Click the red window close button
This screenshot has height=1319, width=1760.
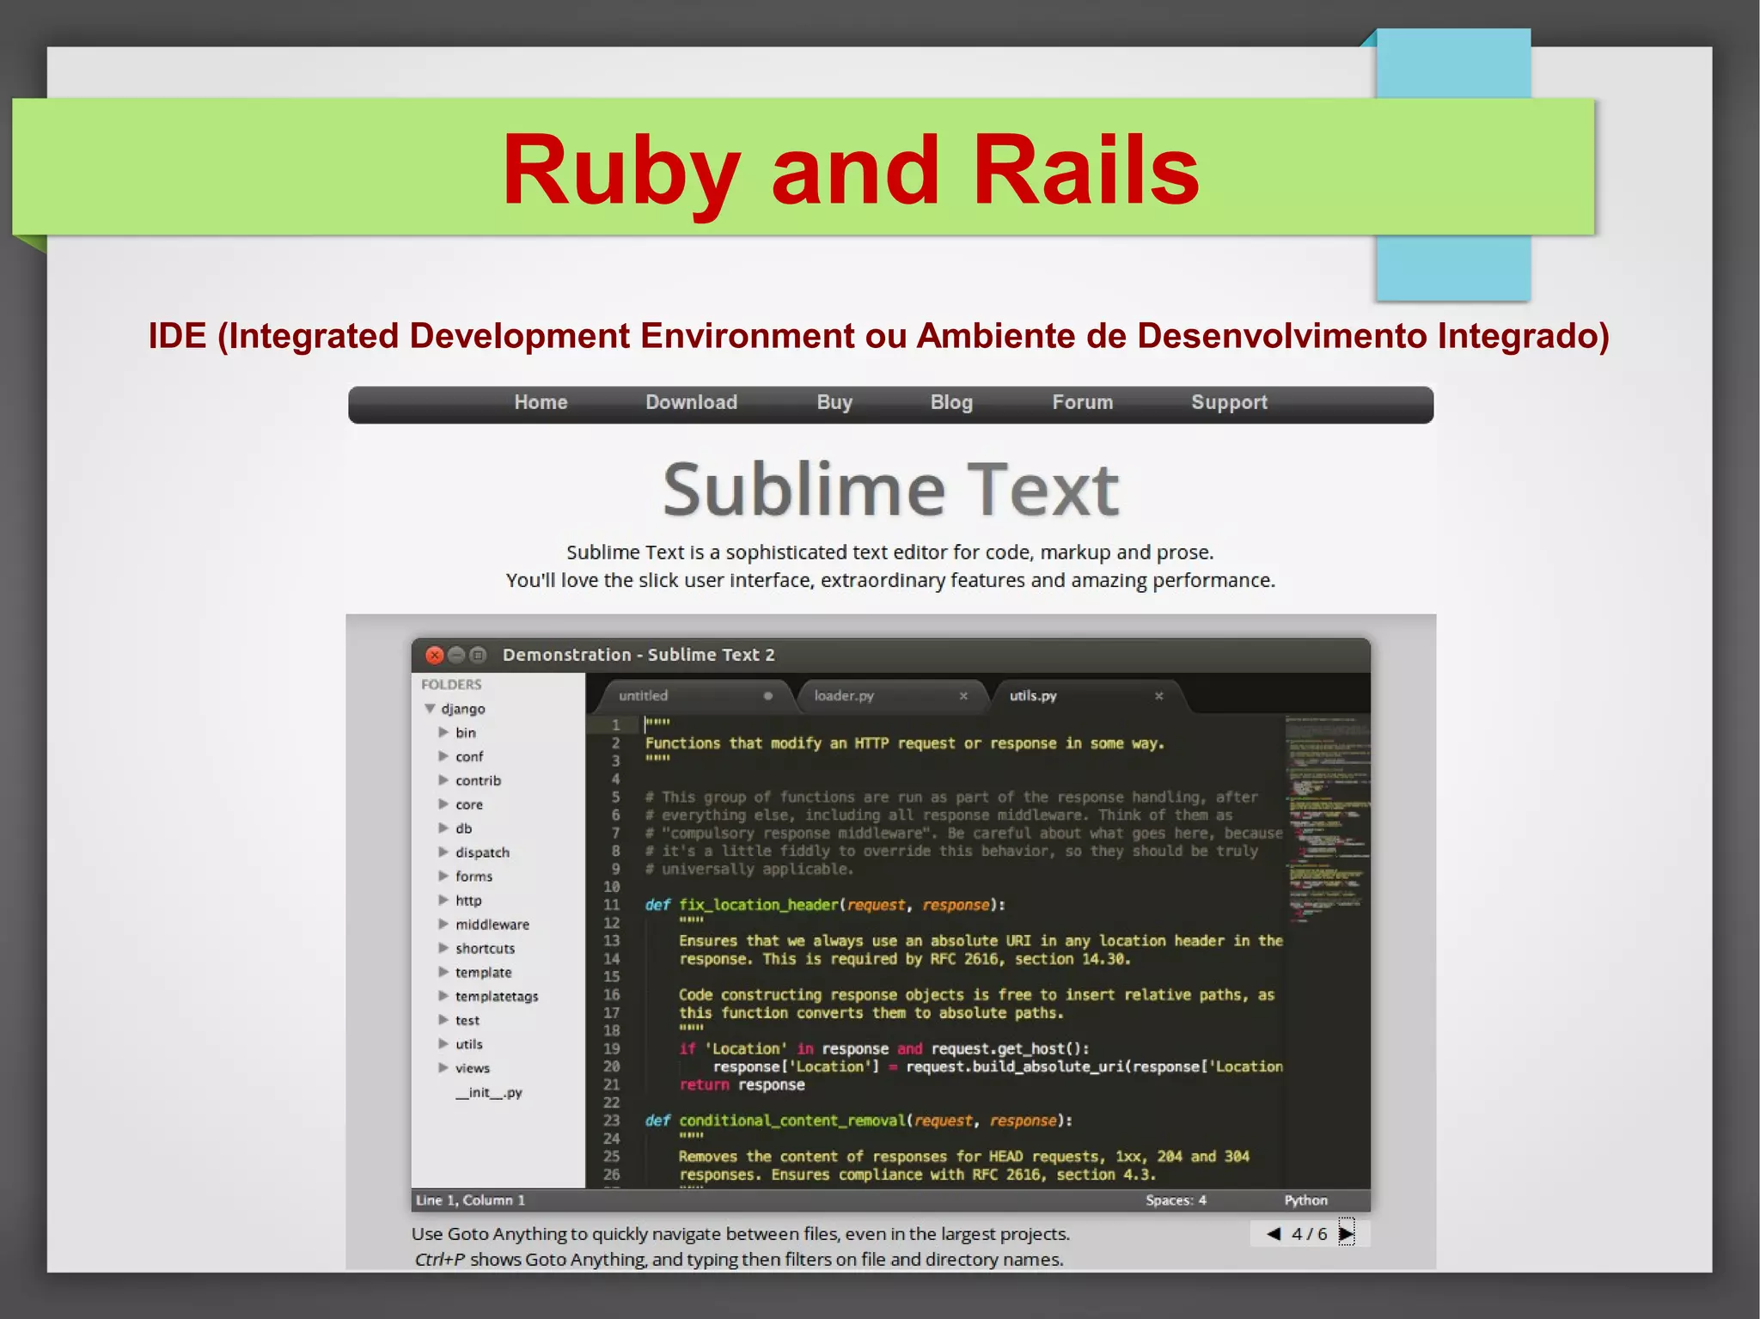coord(435,655)
